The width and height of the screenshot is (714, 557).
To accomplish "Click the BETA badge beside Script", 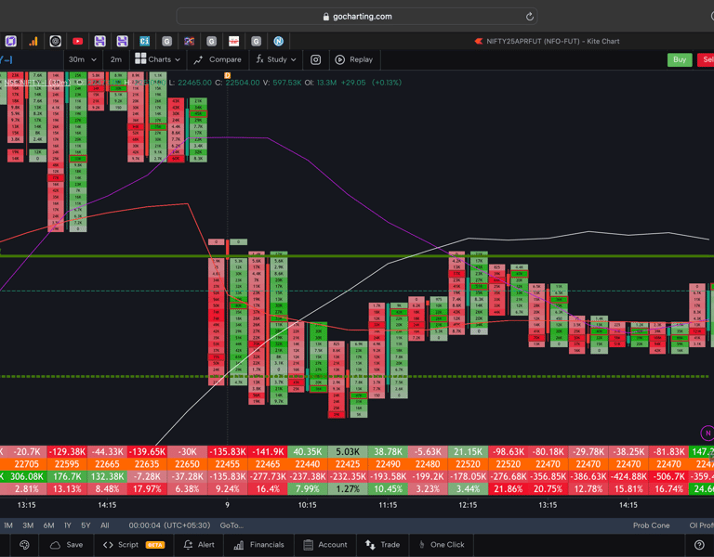I will (x=155, y=545).
